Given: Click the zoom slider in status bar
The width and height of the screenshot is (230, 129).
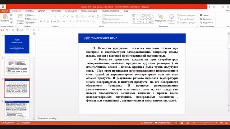Looking at the screenshot, I should (x=207, y=123).
